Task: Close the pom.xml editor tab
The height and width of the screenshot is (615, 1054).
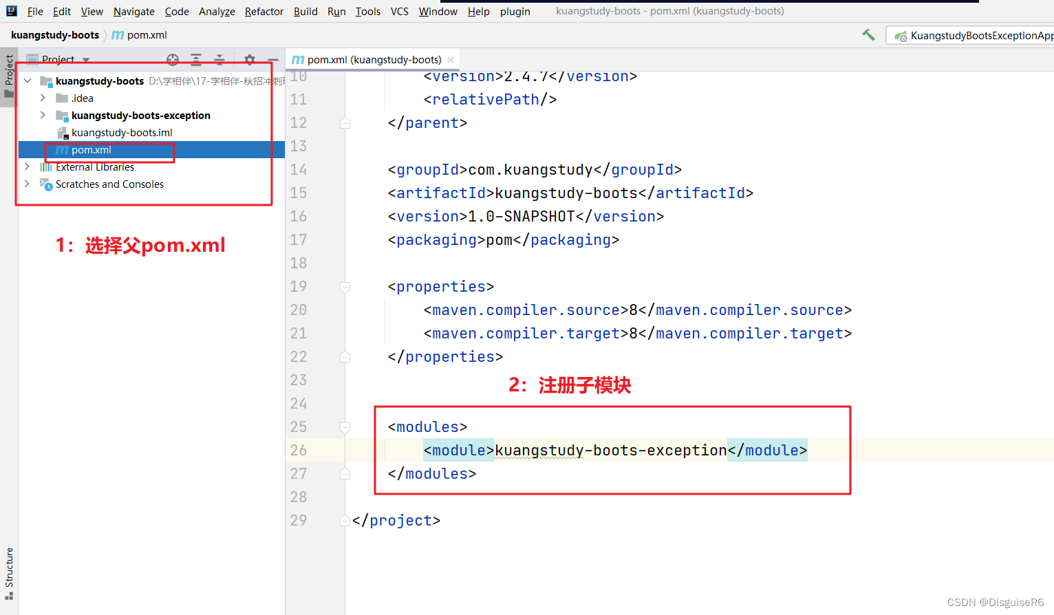Action: tap(451, 60)
